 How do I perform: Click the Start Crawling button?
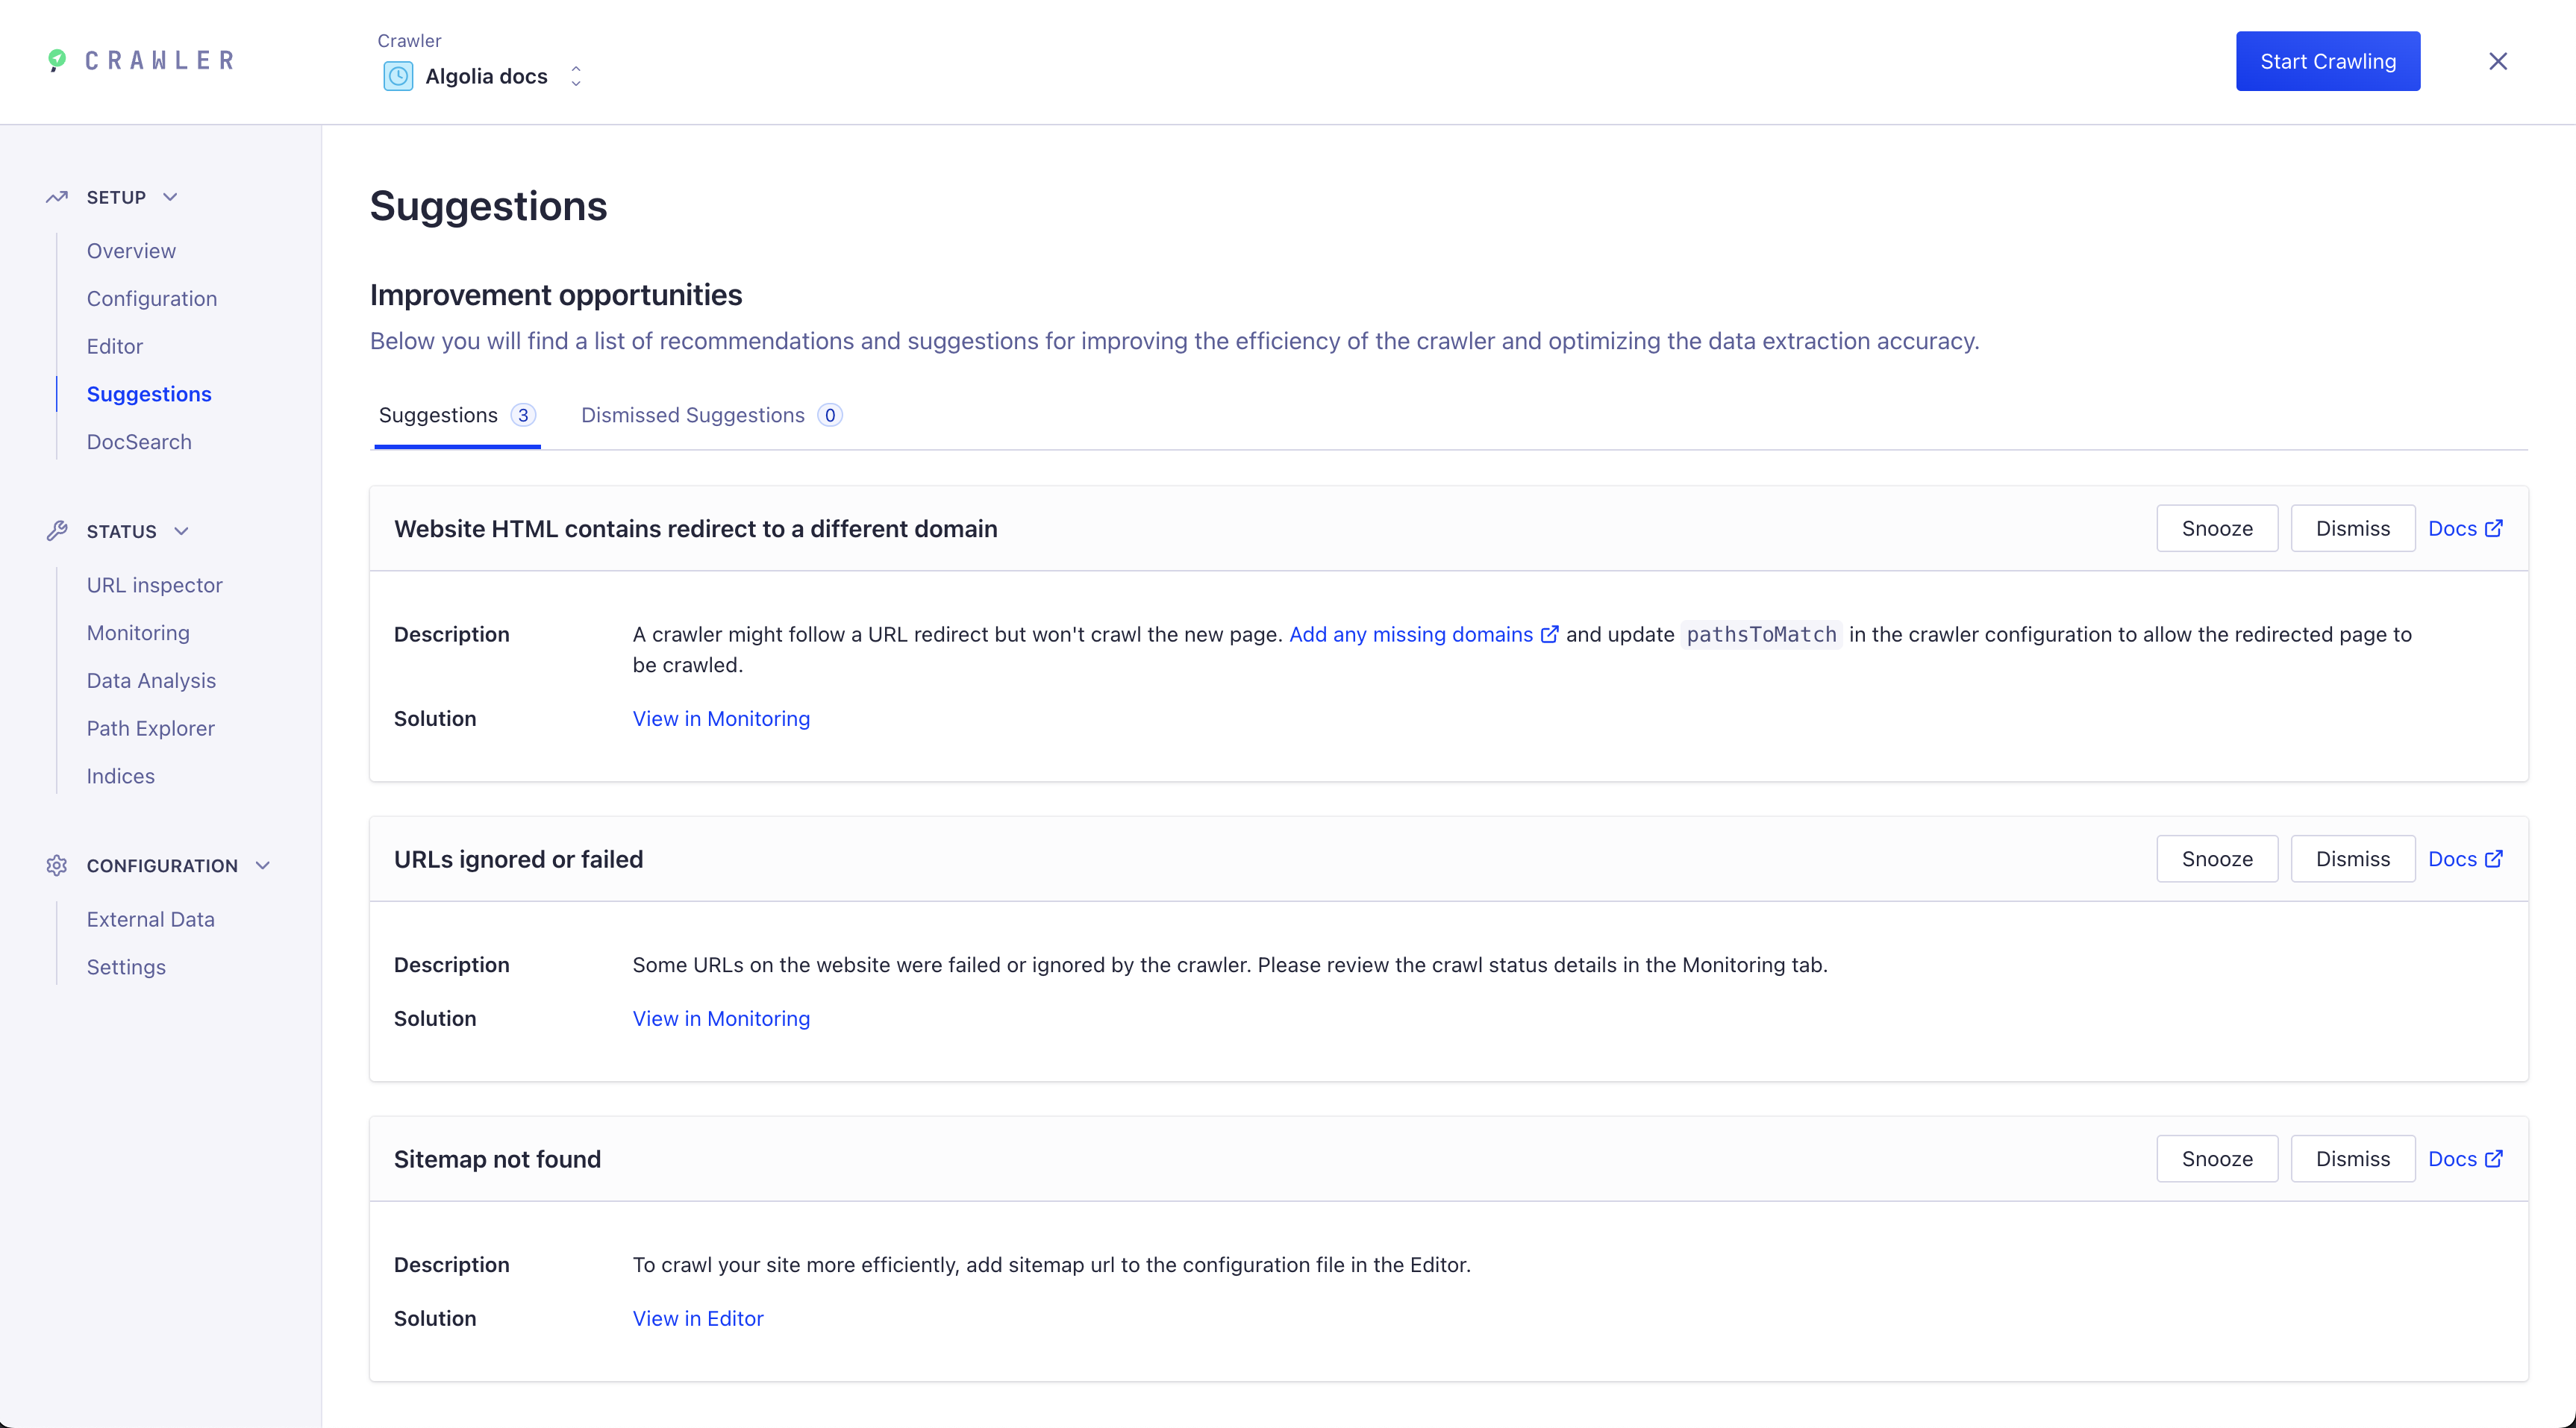tap(2327, 61)
